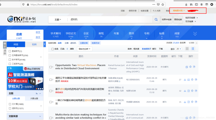216x120 pixels.
Task: Click 主题定制 button
Action: 84,43
